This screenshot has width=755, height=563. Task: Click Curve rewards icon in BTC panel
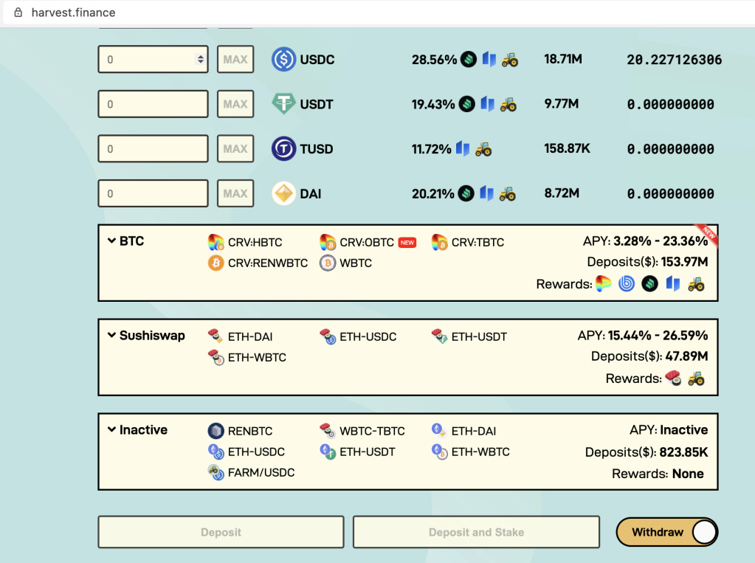(x=603, y=283)
